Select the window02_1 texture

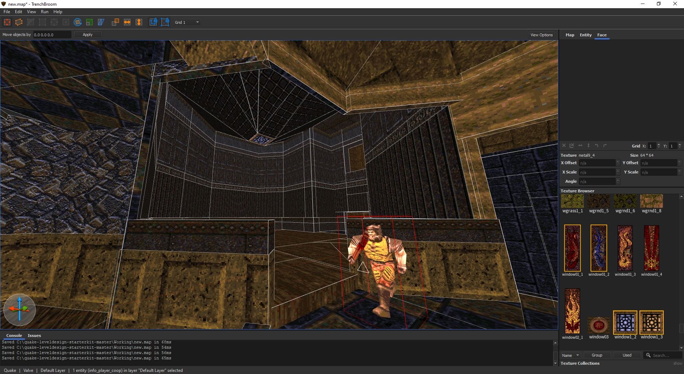(572, 314)
